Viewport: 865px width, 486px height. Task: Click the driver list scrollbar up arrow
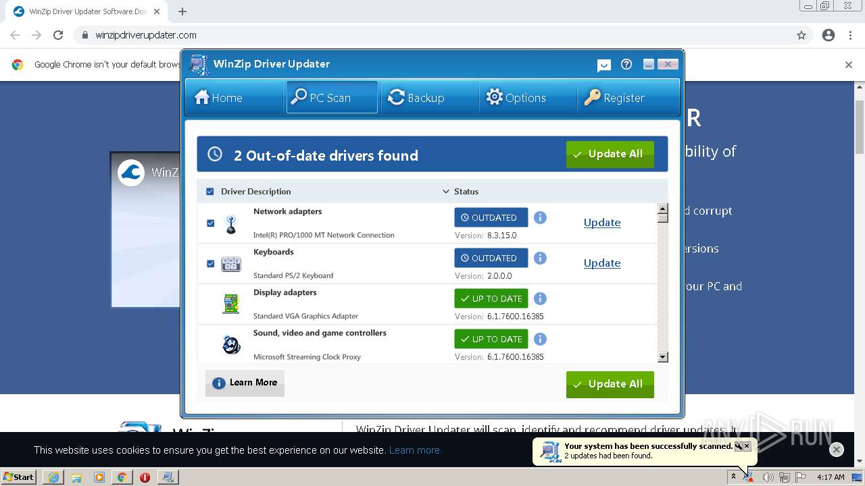663,209
